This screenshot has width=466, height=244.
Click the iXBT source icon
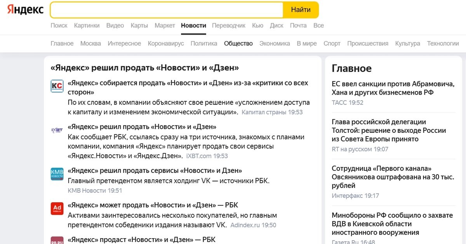(57, 130)
